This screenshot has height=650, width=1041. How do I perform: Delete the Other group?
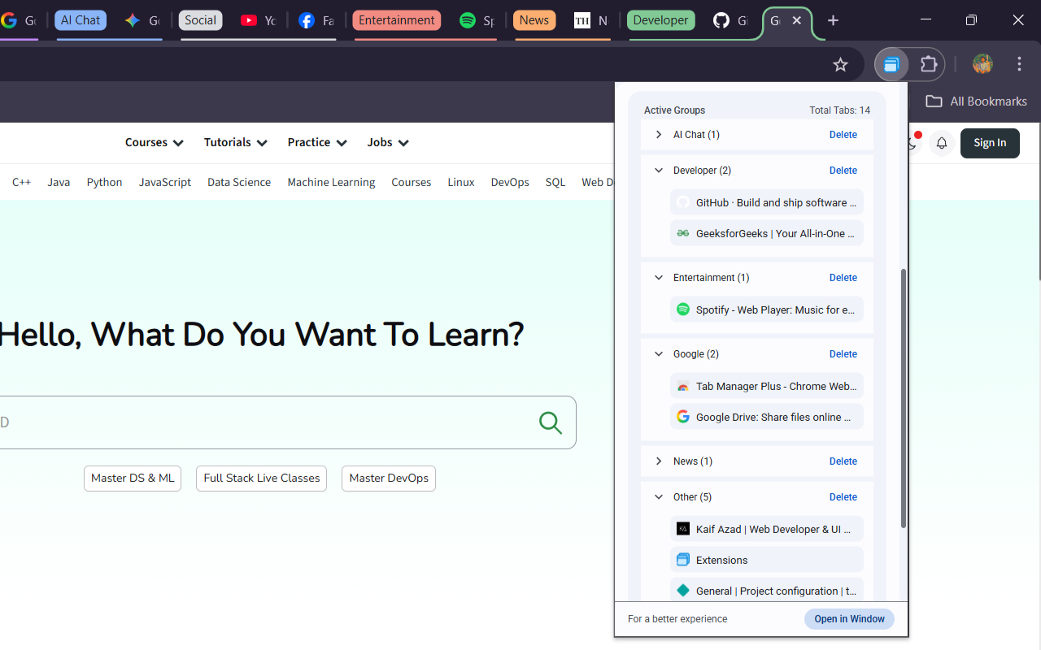pyautogui.click(x=843, y=497)
